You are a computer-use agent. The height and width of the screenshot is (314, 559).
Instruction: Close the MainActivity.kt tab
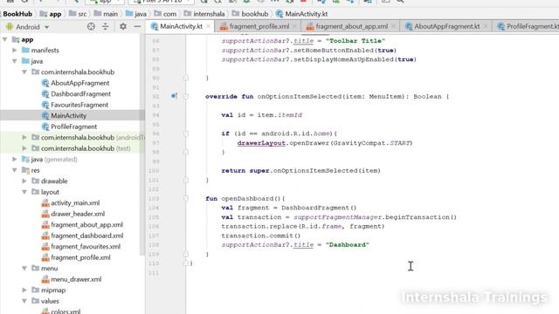tap(208, 26)
